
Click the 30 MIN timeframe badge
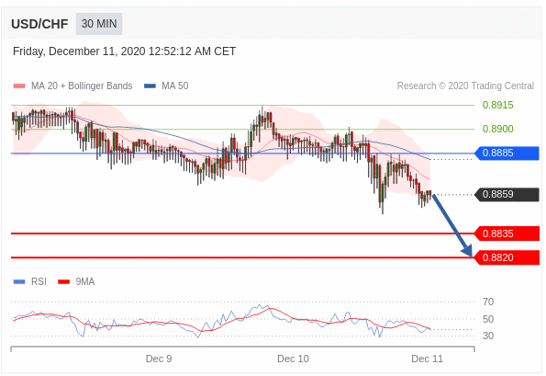(x=99, y=24)
